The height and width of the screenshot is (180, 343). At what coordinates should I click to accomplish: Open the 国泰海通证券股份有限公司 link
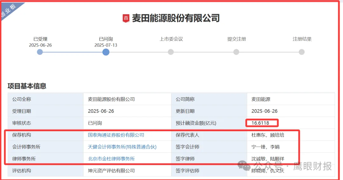point(116,135)
